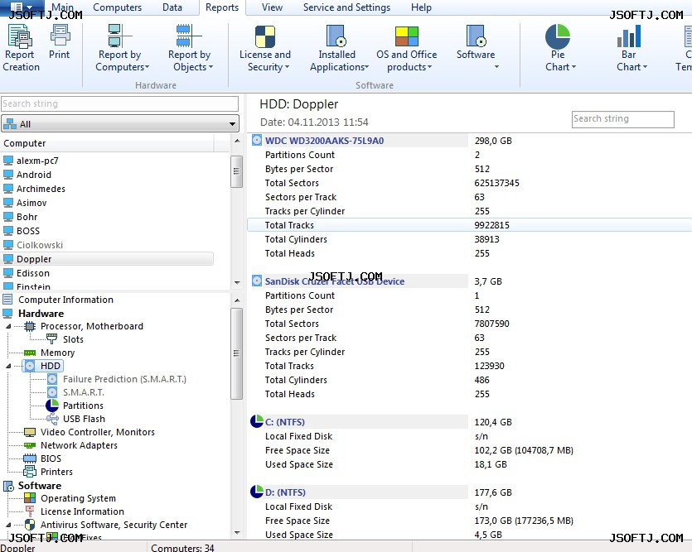Open Computer Information section
Screen dimensions: 692x552
[x=65, y=300]
